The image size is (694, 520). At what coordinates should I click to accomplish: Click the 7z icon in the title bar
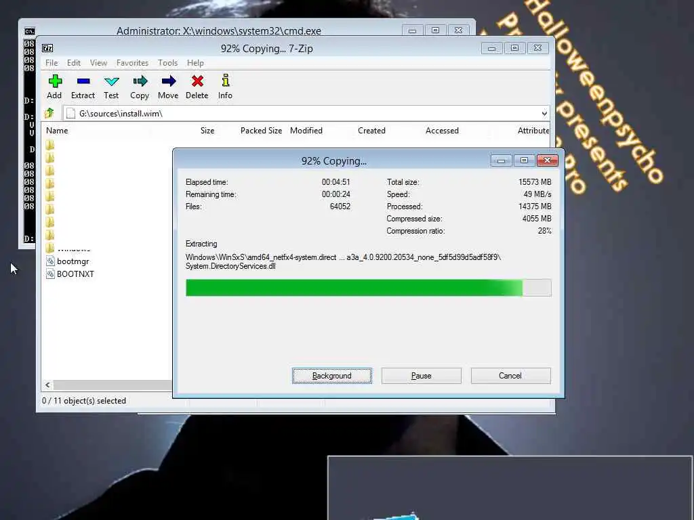tap(47, 48)
